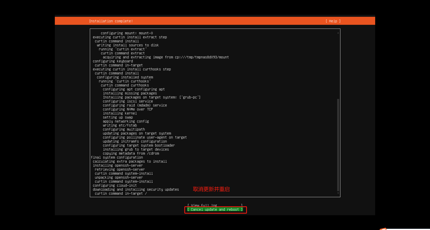Viewport: 430px width, 230px height.
Task: Select the 'configuring keyboard' log line
Action: [x=113, y=61]
